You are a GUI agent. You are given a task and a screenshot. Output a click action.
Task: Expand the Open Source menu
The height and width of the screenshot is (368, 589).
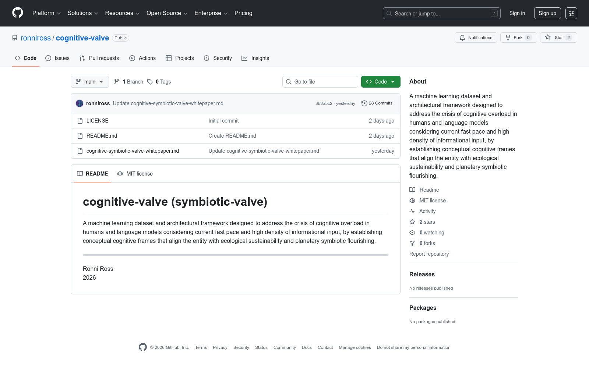pos(167,13)
